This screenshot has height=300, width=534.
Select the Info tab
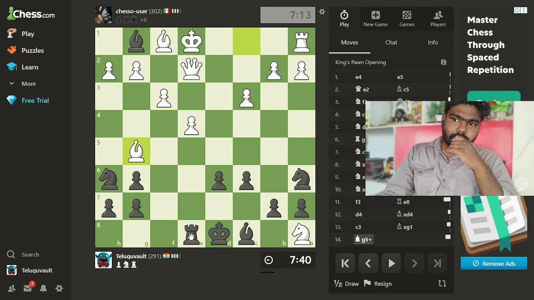433,42
